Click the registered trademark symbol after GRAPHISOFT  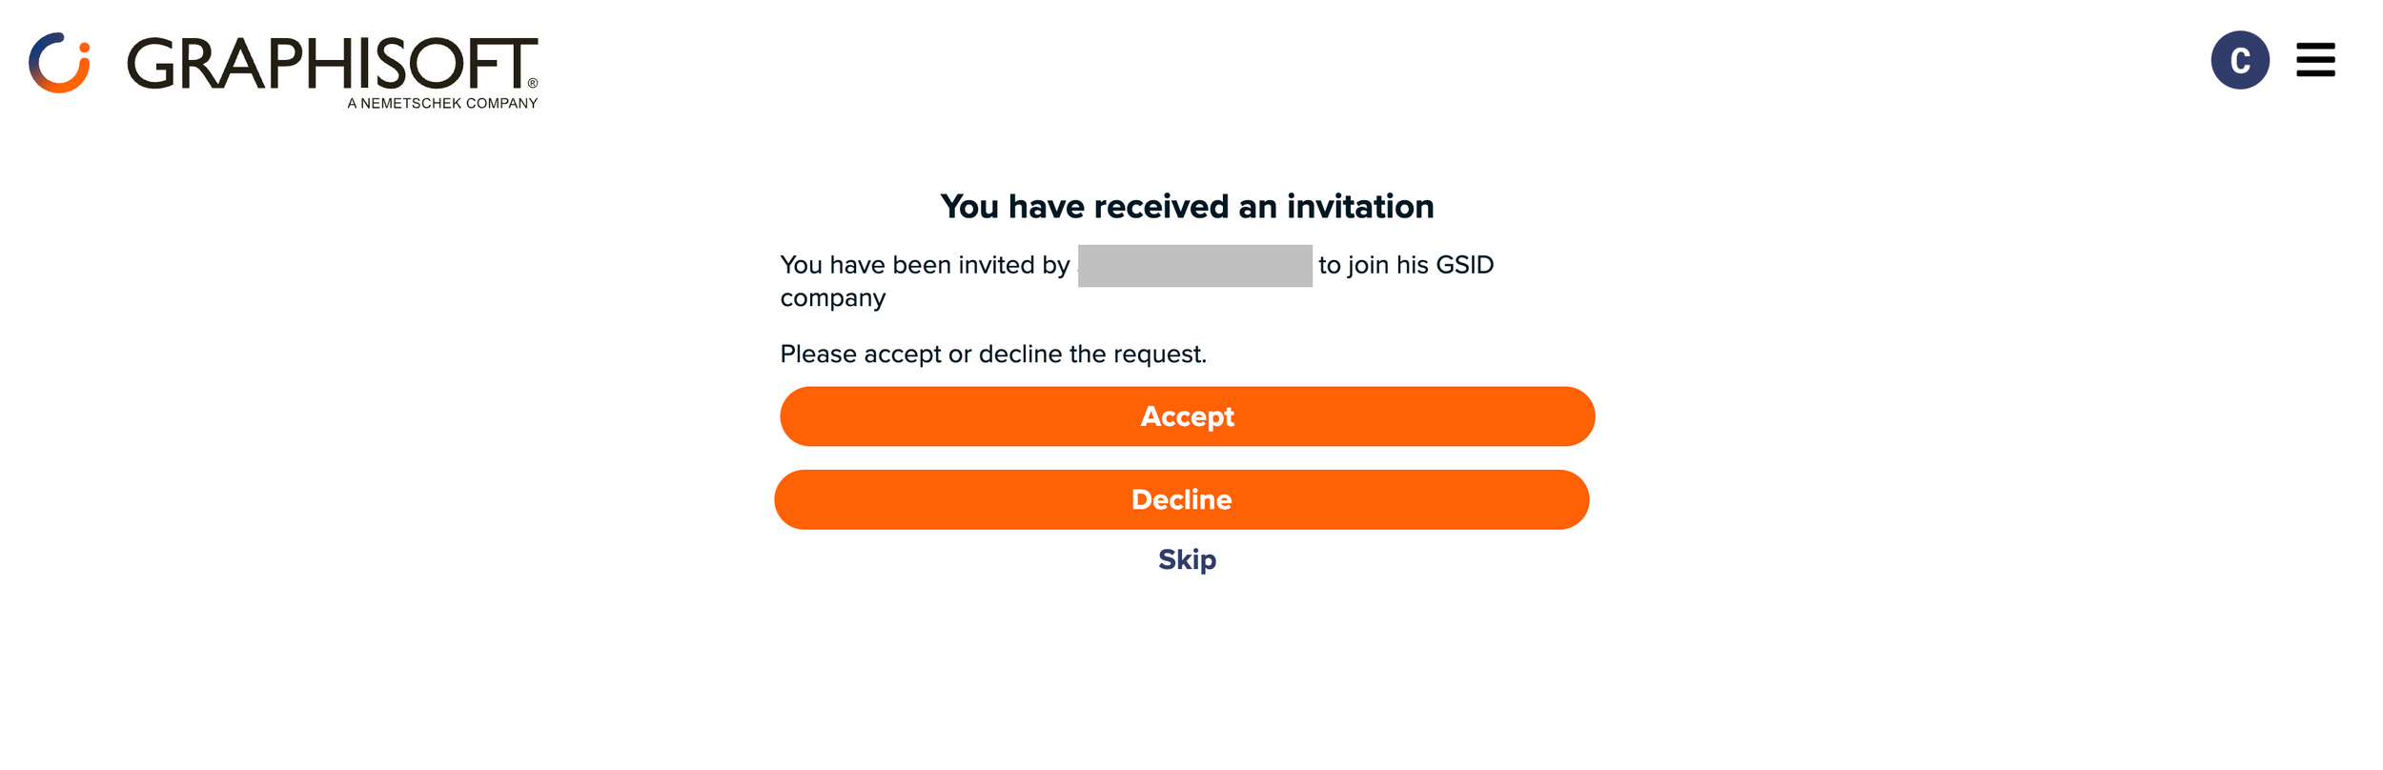click(533, 84)
